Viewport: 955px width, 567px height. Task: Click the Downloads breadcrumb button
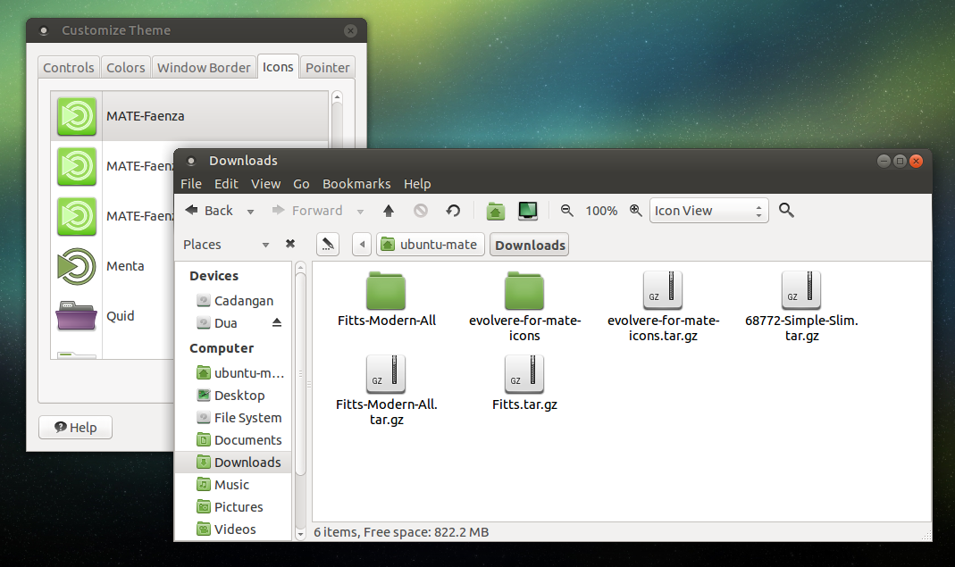click(x=529, y=244)
